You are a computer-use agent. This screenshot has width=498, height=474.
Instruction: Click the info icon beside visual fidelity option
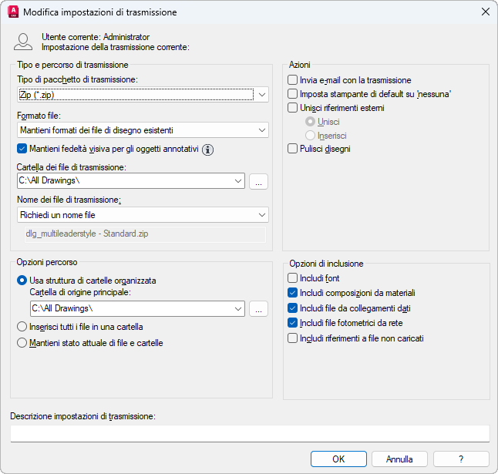click(207, 150)
